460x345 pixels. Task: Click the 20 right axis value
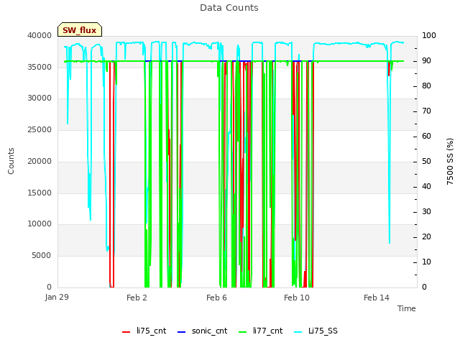click(426, 236)
